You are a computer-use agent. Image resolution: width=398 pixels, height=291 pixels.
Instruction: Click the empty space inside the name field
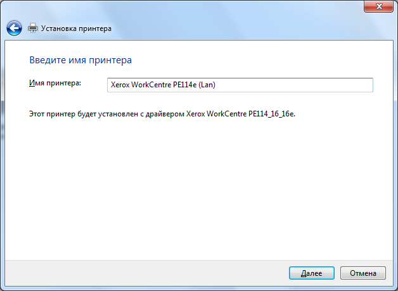coord(295,85)
